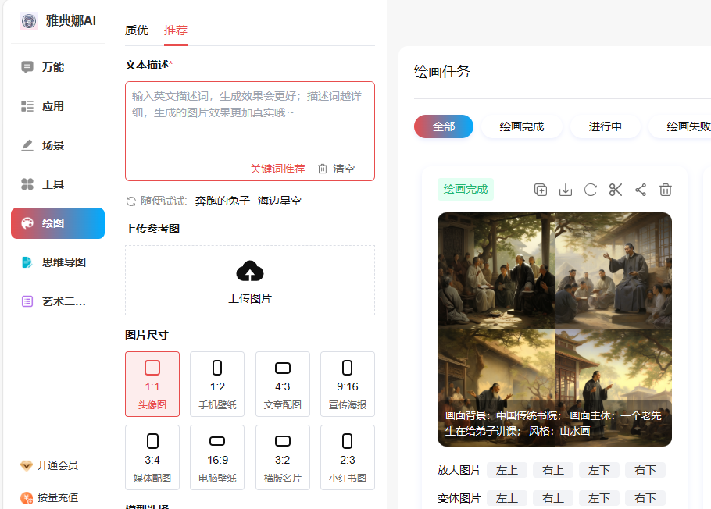Choose the 3:4 媒体配图 size option
The height and width of the screenshot is (509, 711).
point(152,457)
